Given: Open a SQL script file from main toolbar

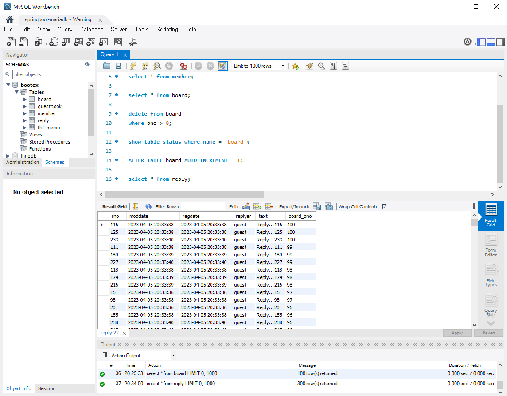Looking at the screenshot, I should pyautogui.click(x=23, y=42).
